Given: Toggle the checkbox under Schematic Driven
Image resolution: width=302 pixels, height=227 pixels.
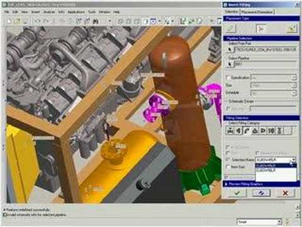Looking at the screenshot, I should click(x=228, y=109).
